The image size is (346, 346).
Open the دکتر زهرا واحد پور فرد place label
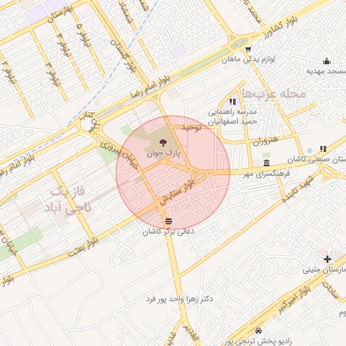(180, 299)
